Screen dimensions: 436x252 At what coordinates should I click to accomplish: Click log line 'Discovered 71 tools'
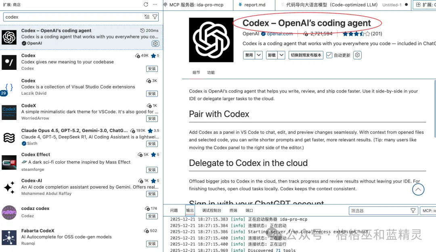pos(271,250)
